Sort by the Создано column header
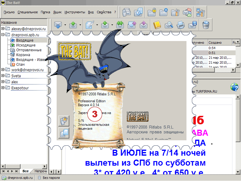 (215, 43)
